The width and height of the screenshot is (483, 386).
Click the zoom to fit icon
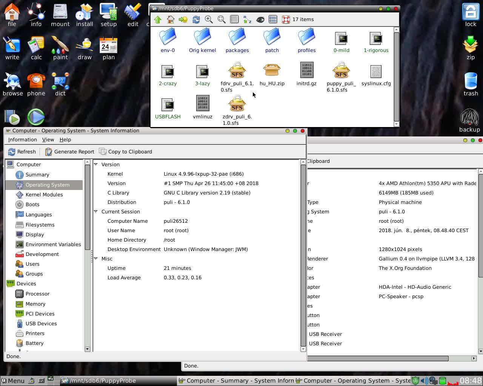[222, 20]
